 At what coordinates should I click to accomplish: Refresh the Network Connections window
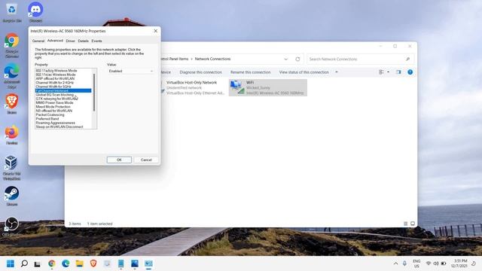pos(297,59)
